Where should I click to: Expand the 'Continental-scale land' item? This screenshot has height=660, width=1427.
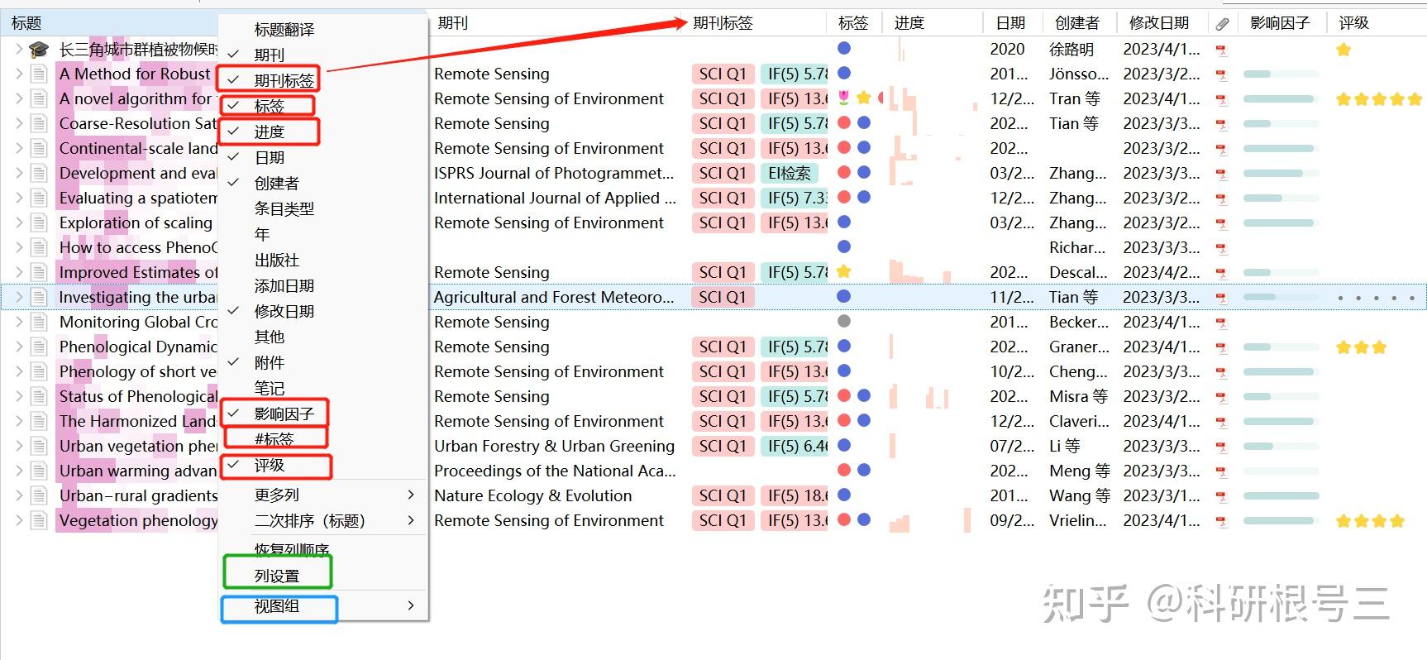coord(19,149)
